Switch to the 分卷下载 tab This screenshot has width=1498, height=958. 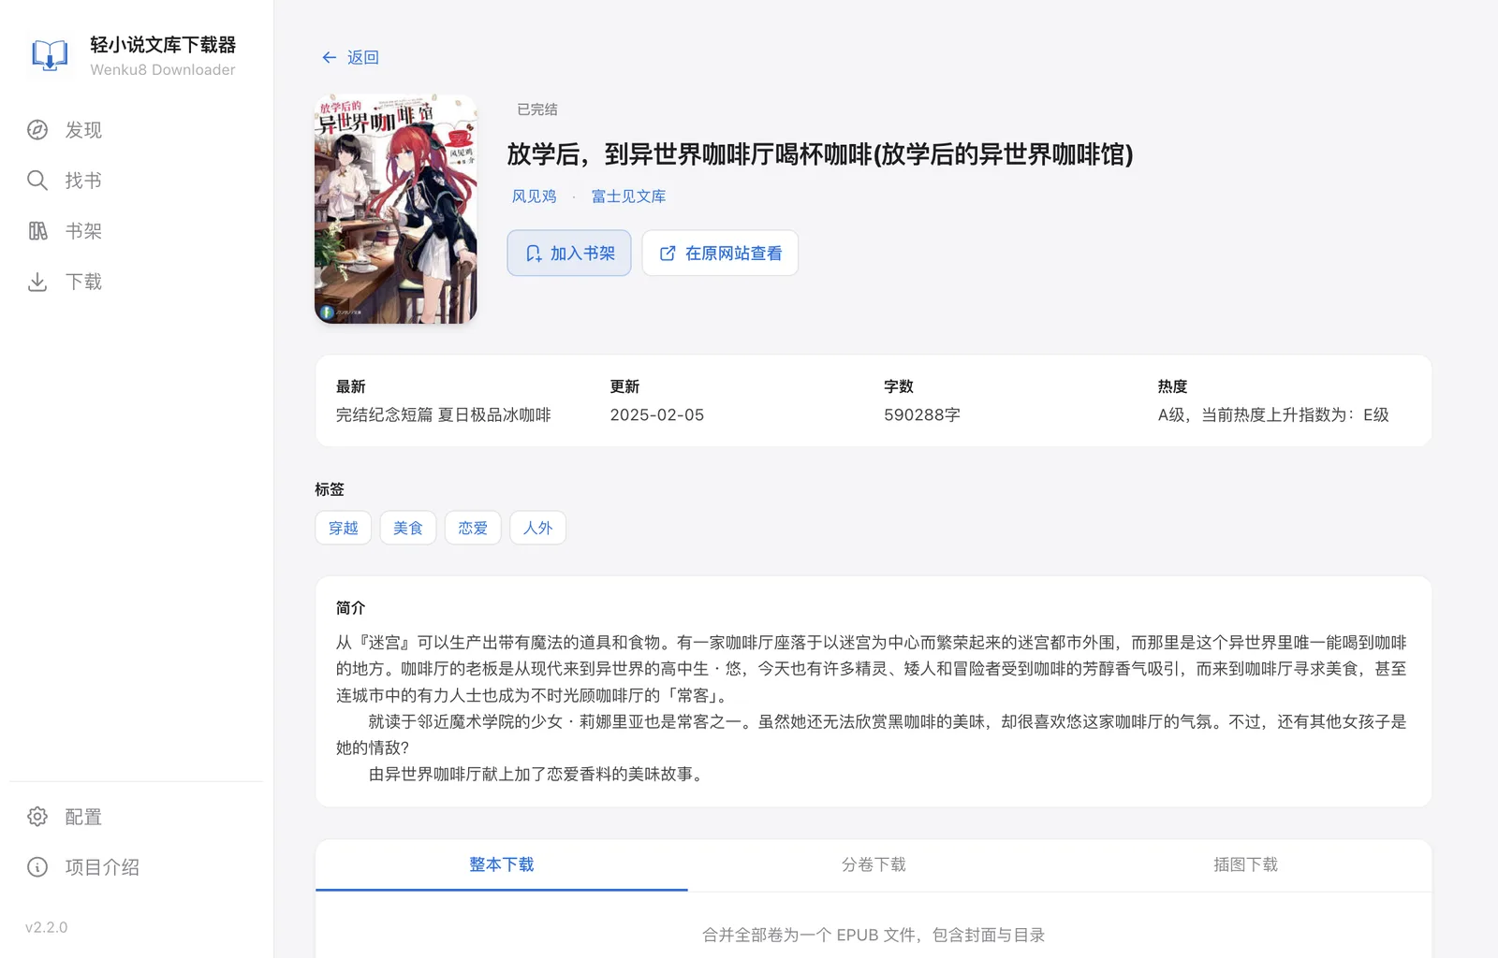click(874, 865)
